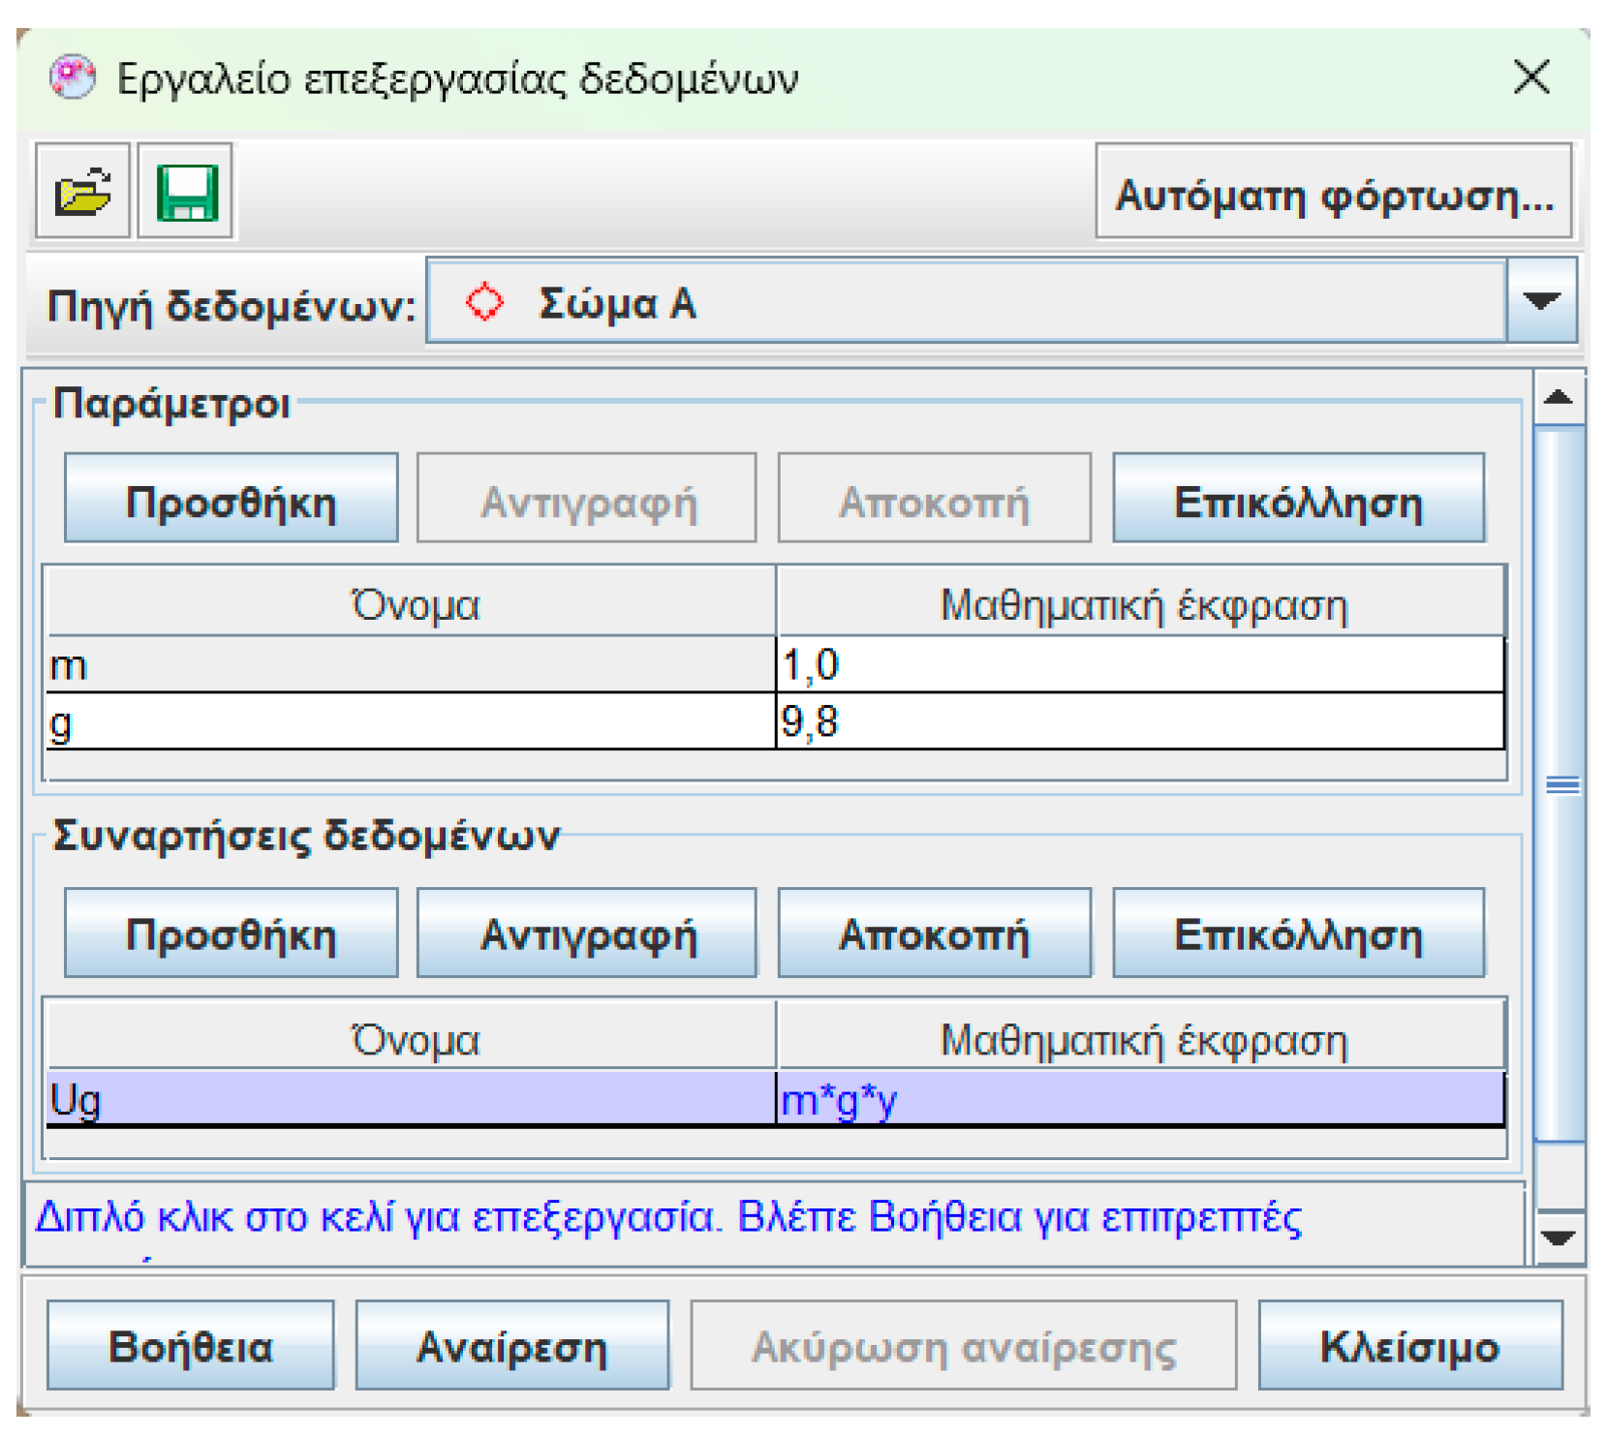1607x1437 pixels.
Task: Select the expression cell 9,8
Action: coord(1141,721)
